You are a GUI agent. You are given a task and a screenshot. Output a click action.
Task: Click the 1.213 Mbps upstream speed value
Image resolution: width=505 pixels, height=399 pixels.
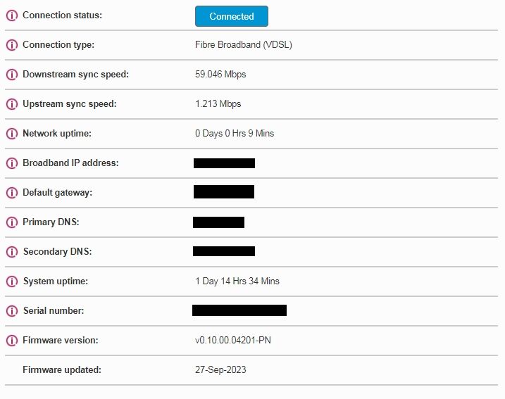point(218,104)
